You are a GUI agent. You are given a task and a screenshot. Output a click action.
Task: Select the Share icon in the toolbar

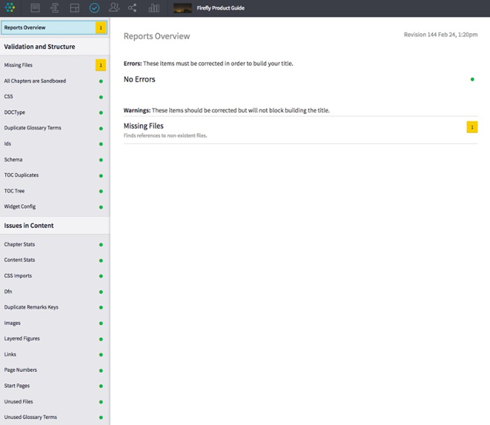(x=133, y=8)
